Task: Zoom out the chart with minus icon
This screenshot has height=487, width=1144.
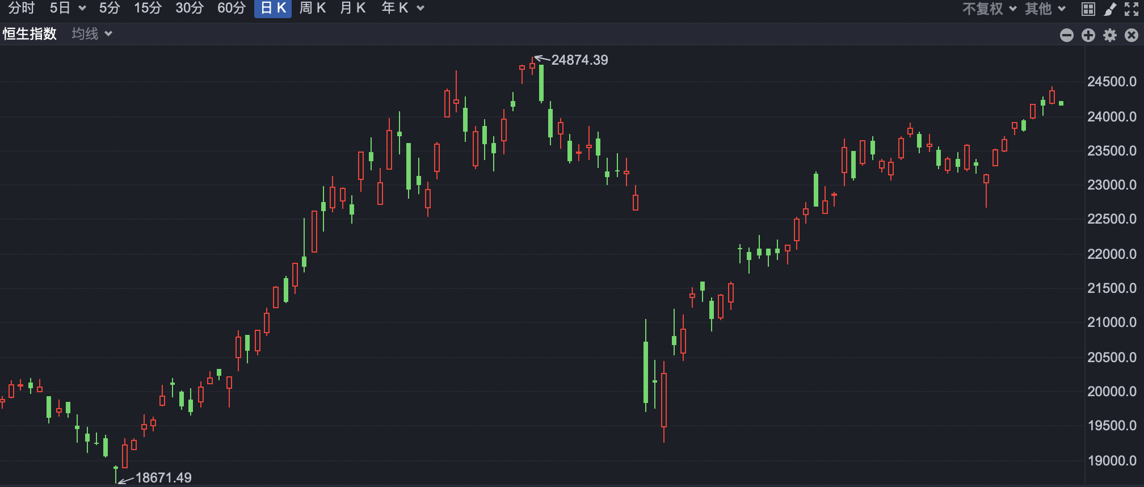Action: 1067,35
